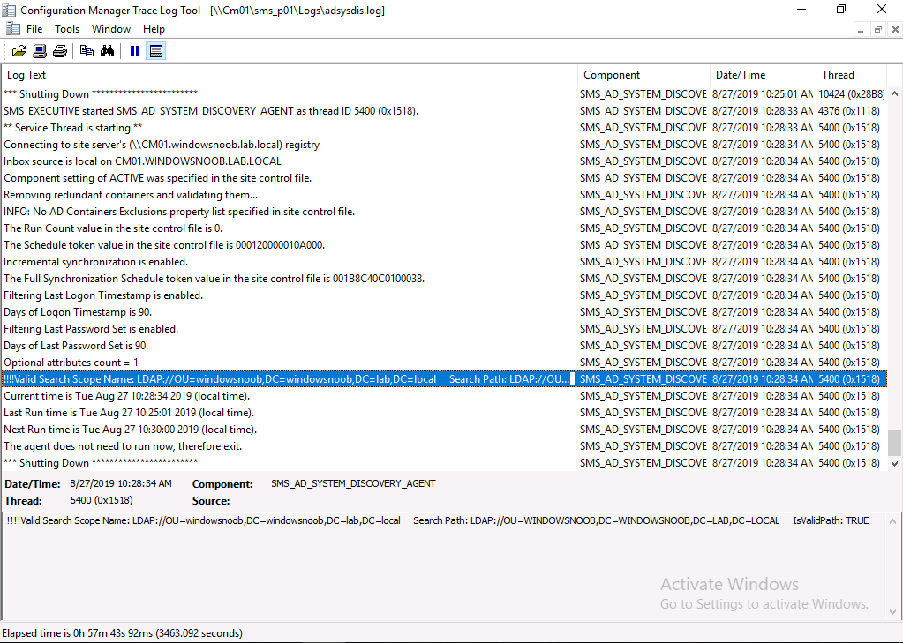Select the 'Current time is Tue Aug 27' row
Image resolution: width=903 pixels, height=643 pixels.
(x=444, y=396)
